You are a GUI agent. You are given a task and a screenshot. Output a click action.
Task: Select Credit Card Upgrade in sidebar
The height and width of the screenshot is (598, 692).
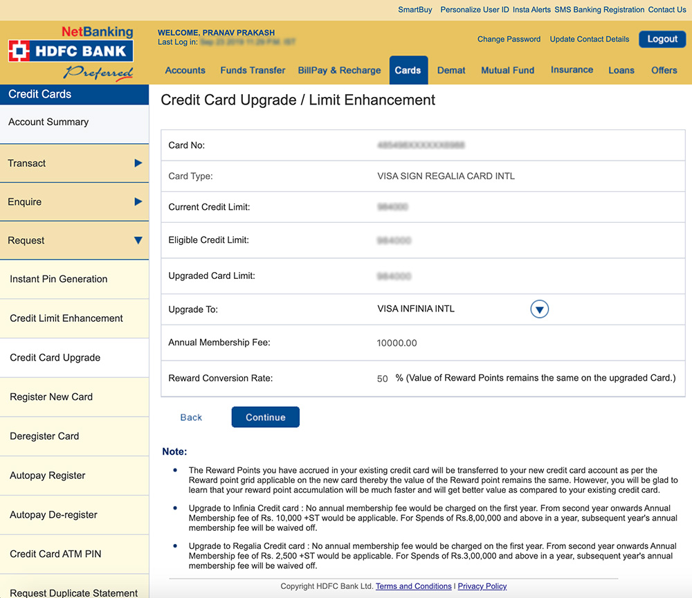coord(74,358)
